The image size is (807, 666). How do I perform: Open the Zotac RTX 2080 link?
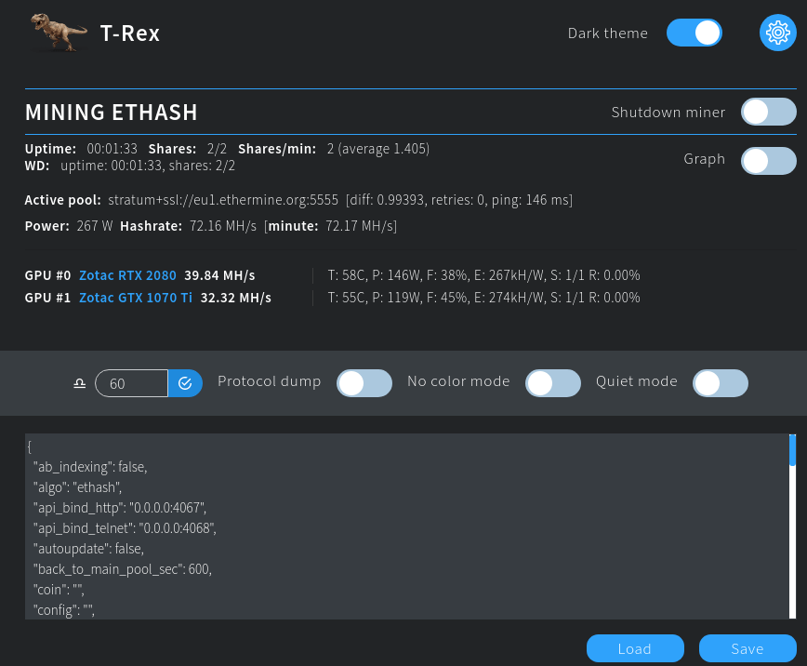[127, 275]
